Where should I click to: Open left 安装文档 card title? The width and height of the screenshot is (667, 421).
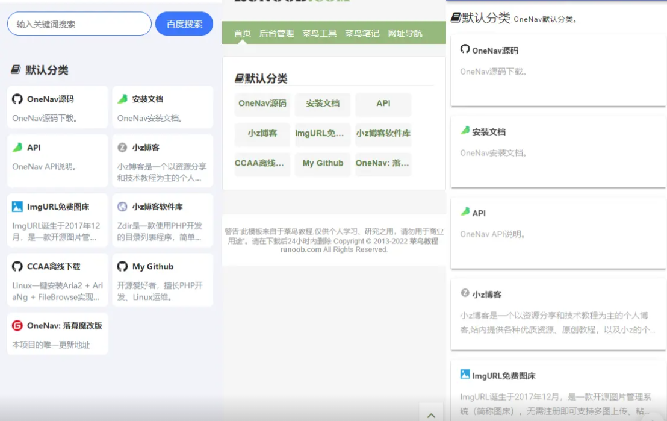[147, 99]
